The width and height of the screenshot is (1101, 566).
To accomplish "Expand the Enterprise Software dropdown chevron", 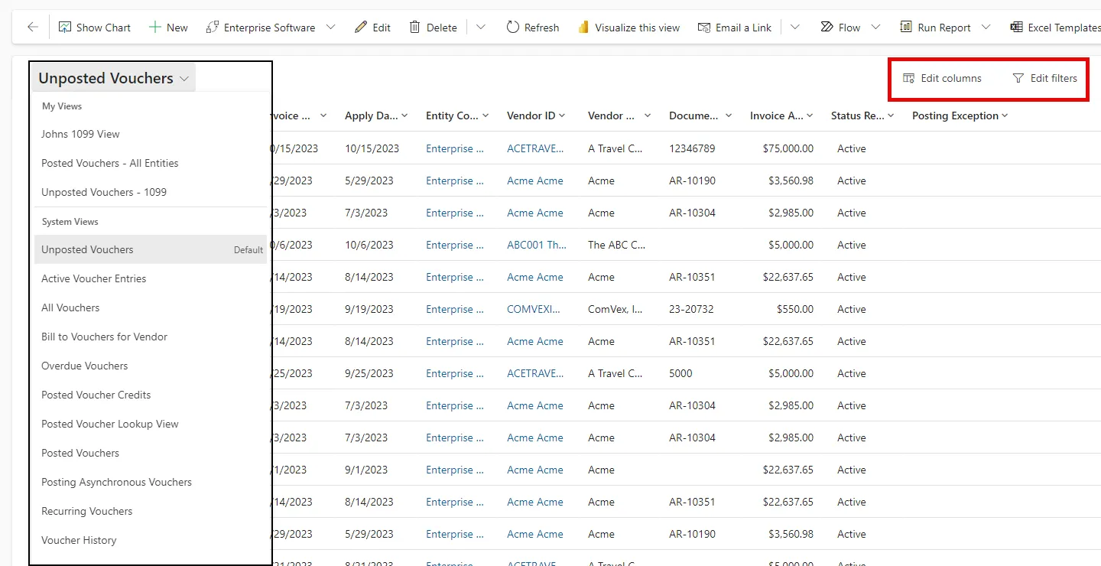I will point(330,28).
